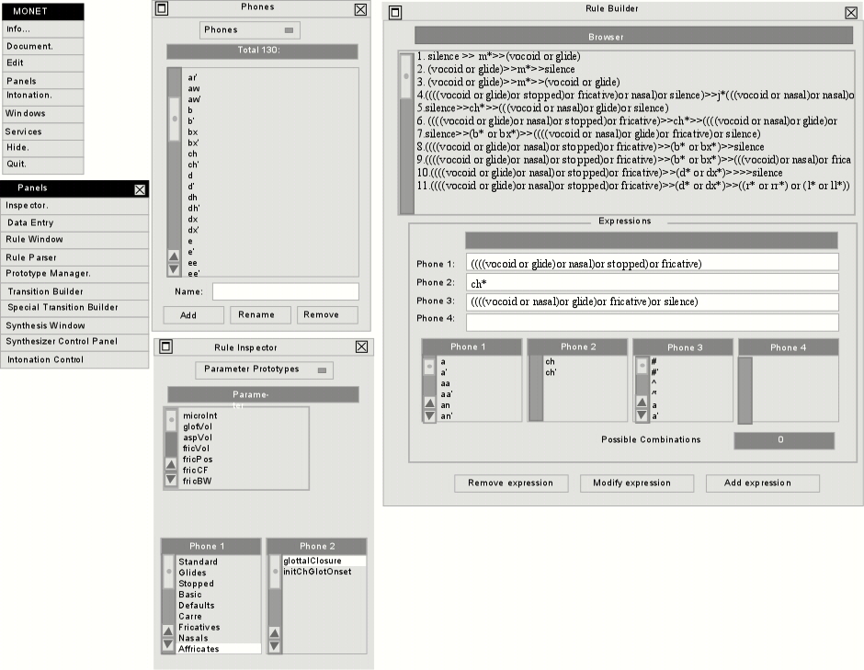Click the Name field in the Phones window
The height and width of the screenshot is (670, 864).
tap(286, 291)
